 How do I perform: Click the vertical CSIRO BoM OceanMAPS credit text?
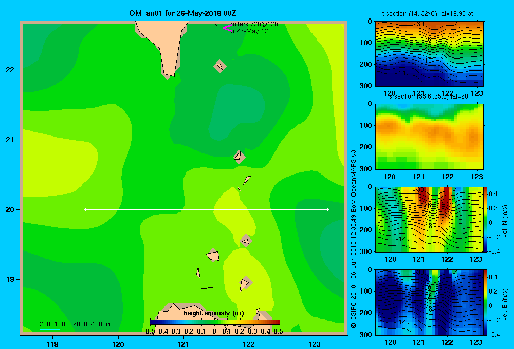(354, 239)
